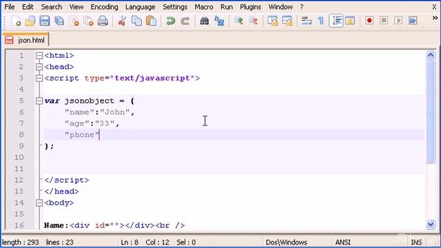This screenshot has height=248, width=441.
Task: Copy the selection with the Copy icon
Action: point(136,21)
